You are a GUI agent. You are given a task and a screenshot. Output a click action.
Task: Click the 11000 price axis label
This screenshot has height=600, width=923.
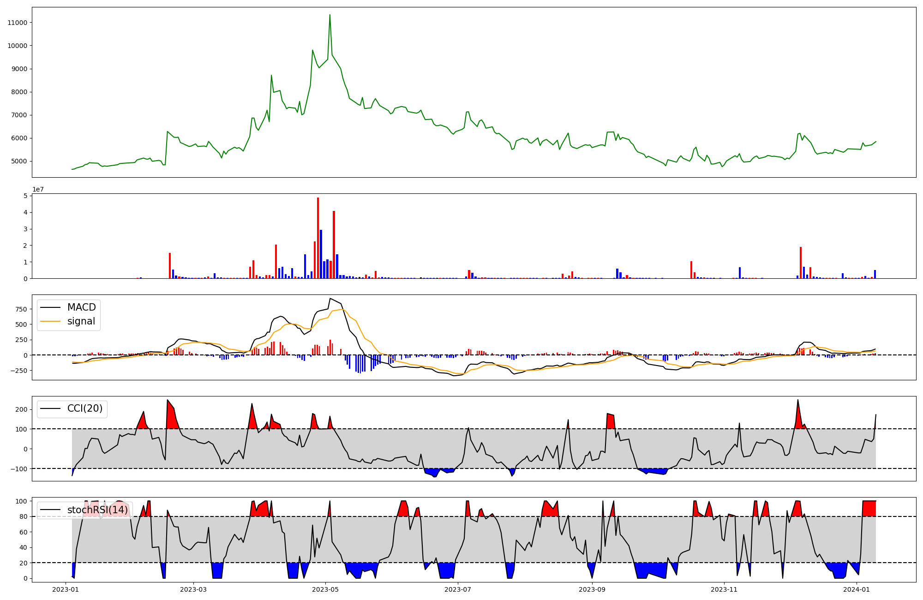click(17, 23)
